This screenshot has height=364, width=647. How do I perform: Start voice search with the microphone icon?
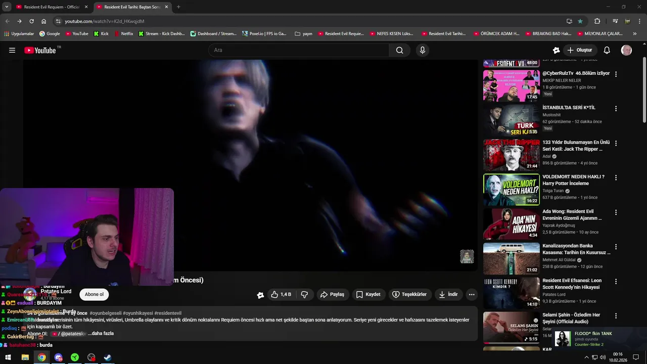(x=423, y=50)
